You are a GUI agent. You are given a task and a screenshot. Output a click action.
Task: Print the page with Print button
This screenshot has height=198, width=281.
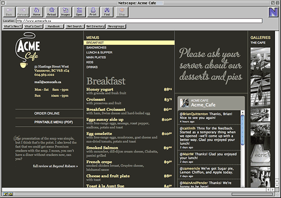pyautogui.click(x=93, y=12)
